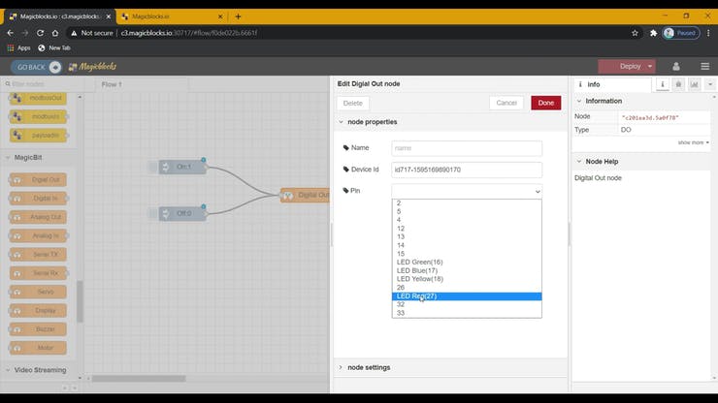Choose pin option 12

pyautogui.click(x=467, y=229)
